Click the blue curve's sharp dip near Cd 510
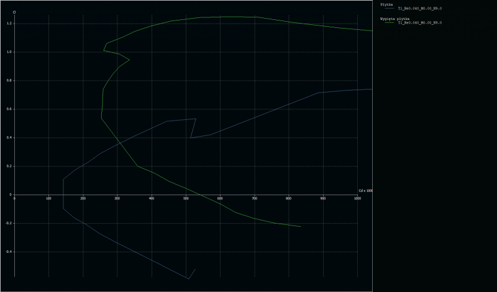The image size is (497, 292). (191, 138)
